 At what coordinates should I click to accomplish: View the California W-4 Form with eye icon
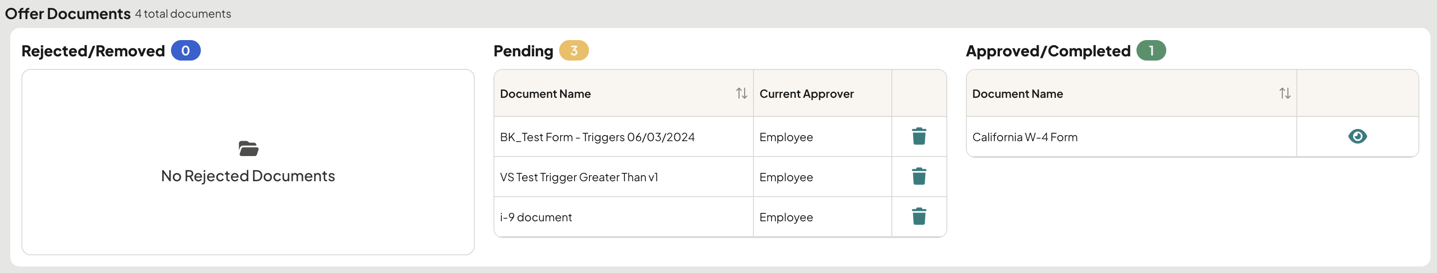(x=1357, y=136)
